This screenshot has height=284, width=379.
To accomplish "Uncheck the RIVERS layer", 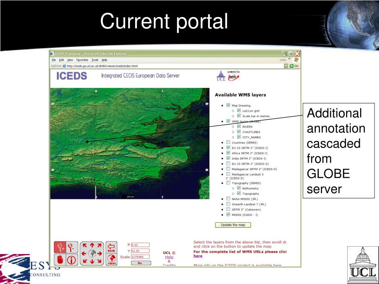I will coord(239,126).
